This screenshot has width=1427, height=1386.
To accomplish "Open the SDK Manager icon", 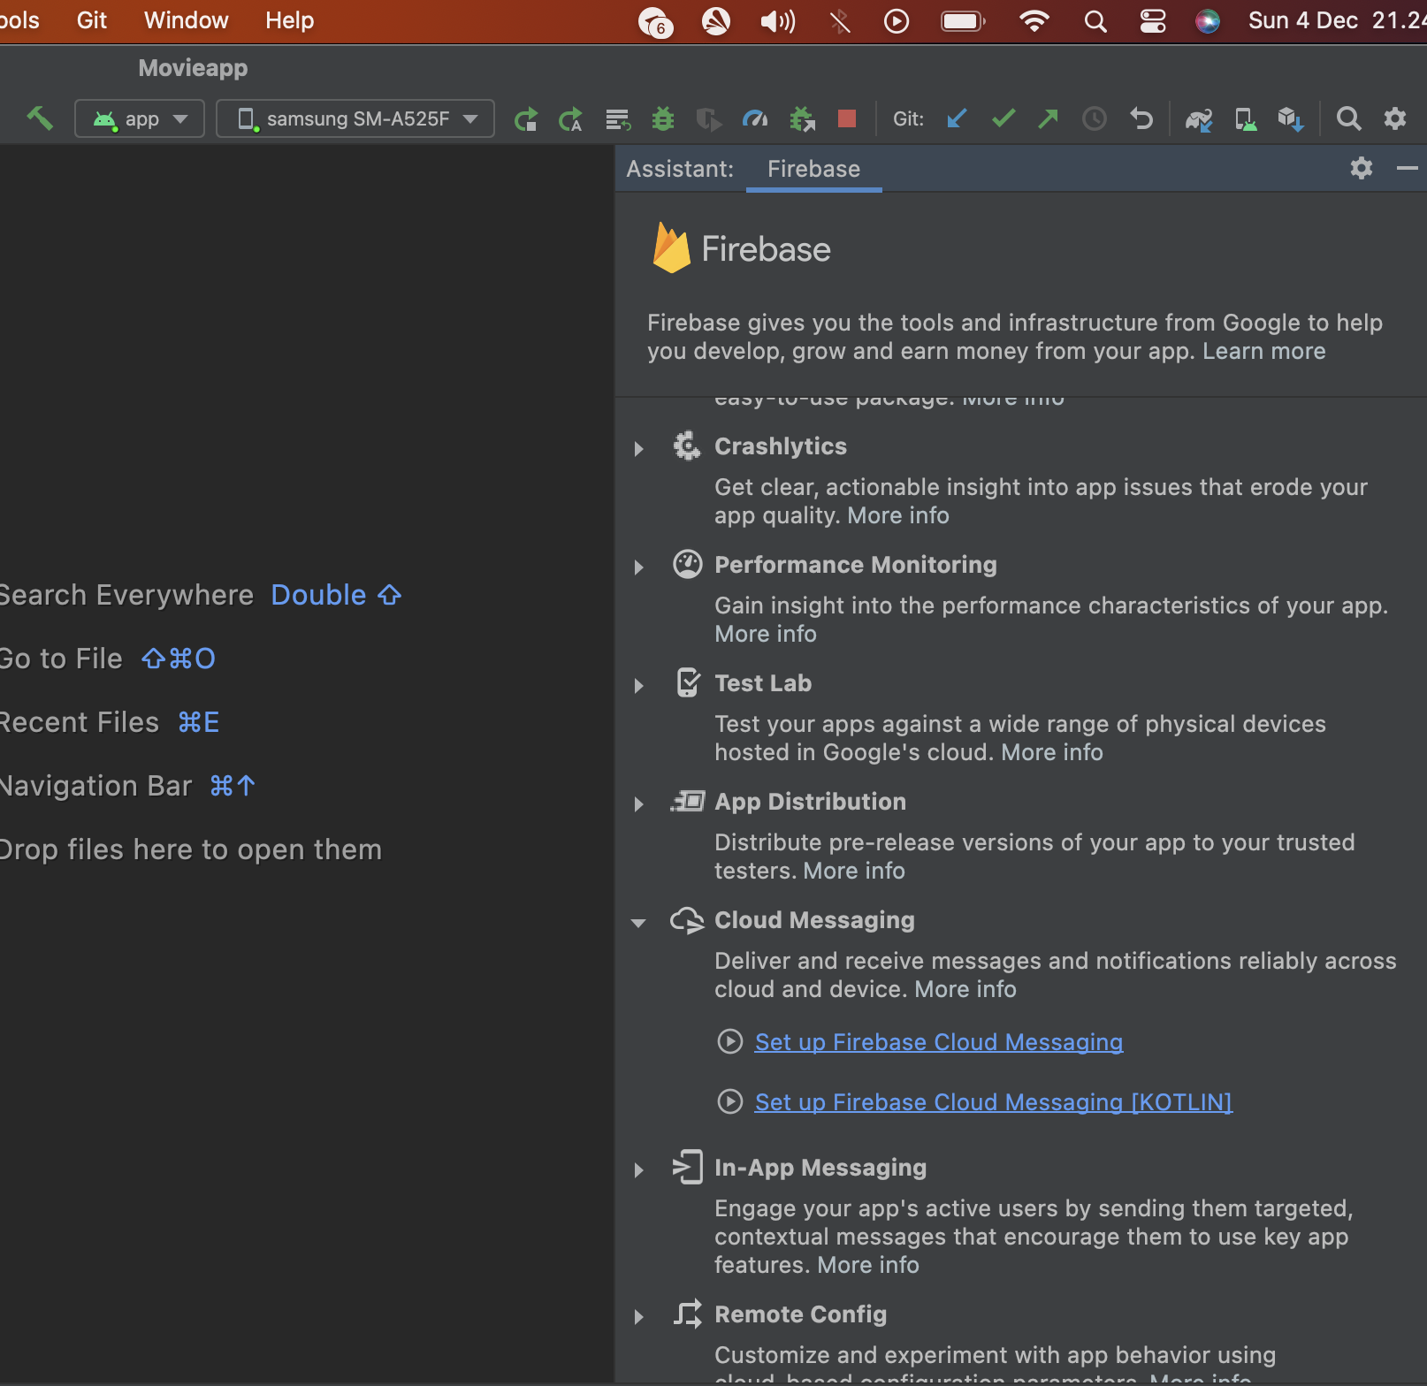I will coord(1291,118).
